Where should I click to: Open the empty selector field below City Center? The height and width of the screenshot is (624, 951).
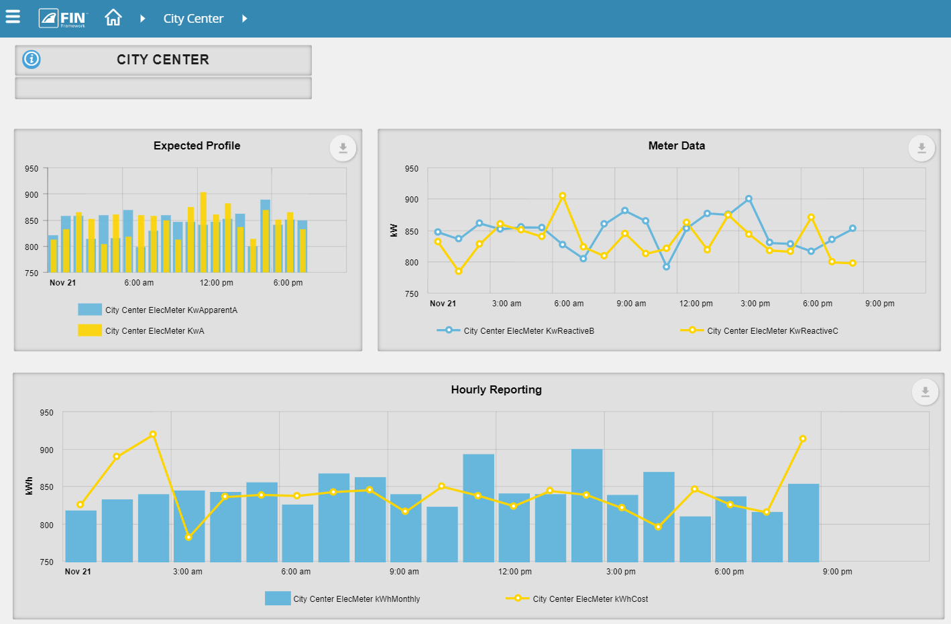(163, 87)
